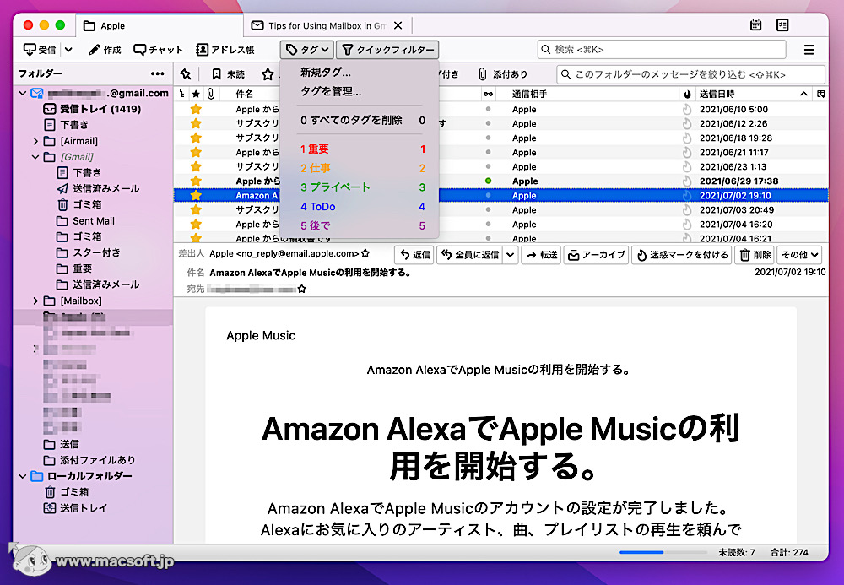Image resolution: width=844 pixels, height=585 pixels.
Task: Select すべてのタグを削除 menu item
Action: pos(359,120)
